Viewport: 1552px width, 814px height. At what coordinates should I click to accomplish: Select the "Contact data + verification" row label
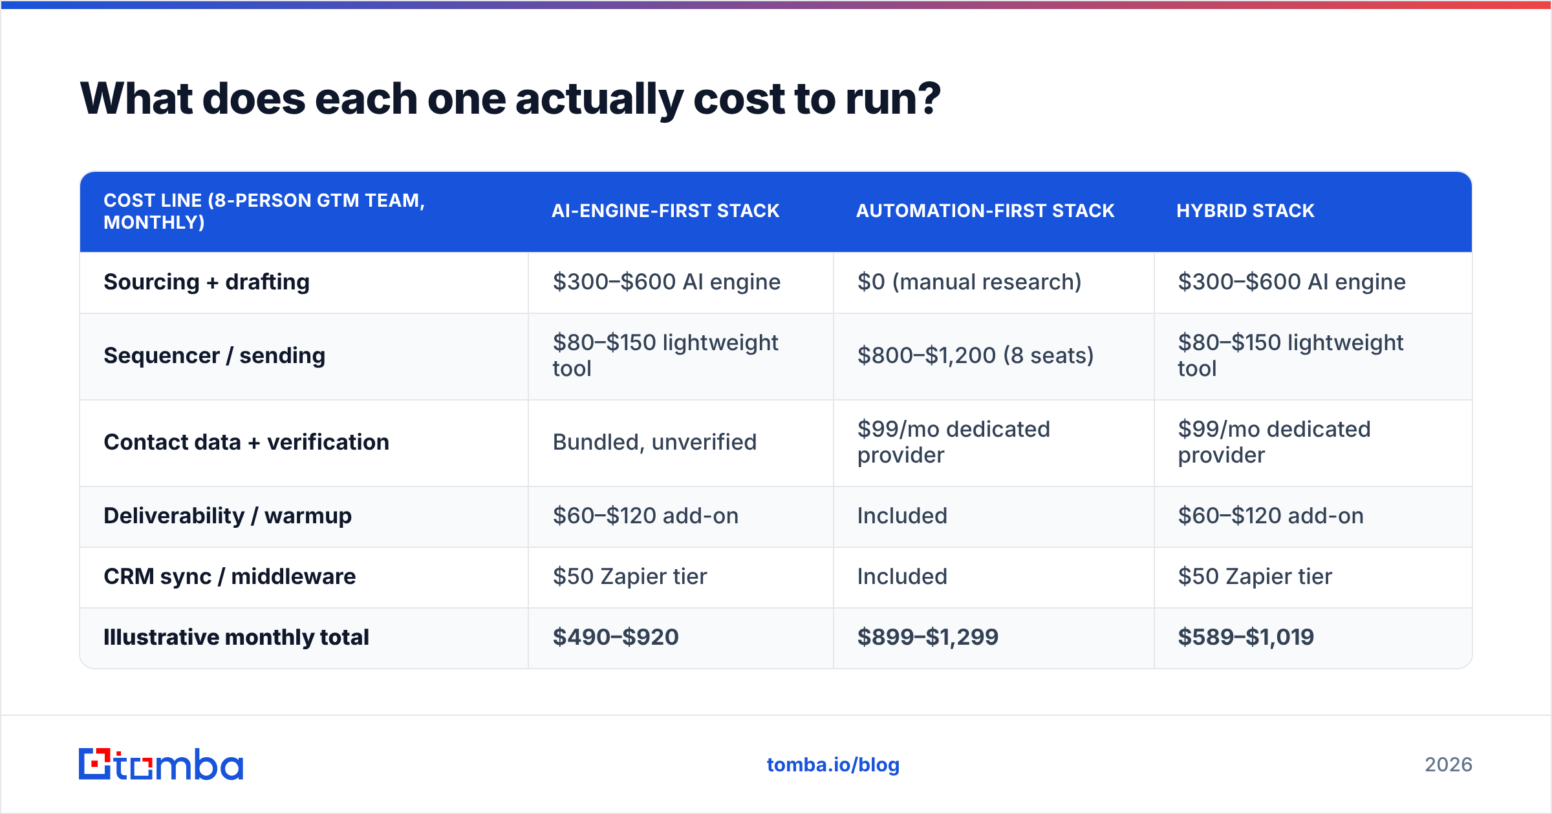[246, 443]
